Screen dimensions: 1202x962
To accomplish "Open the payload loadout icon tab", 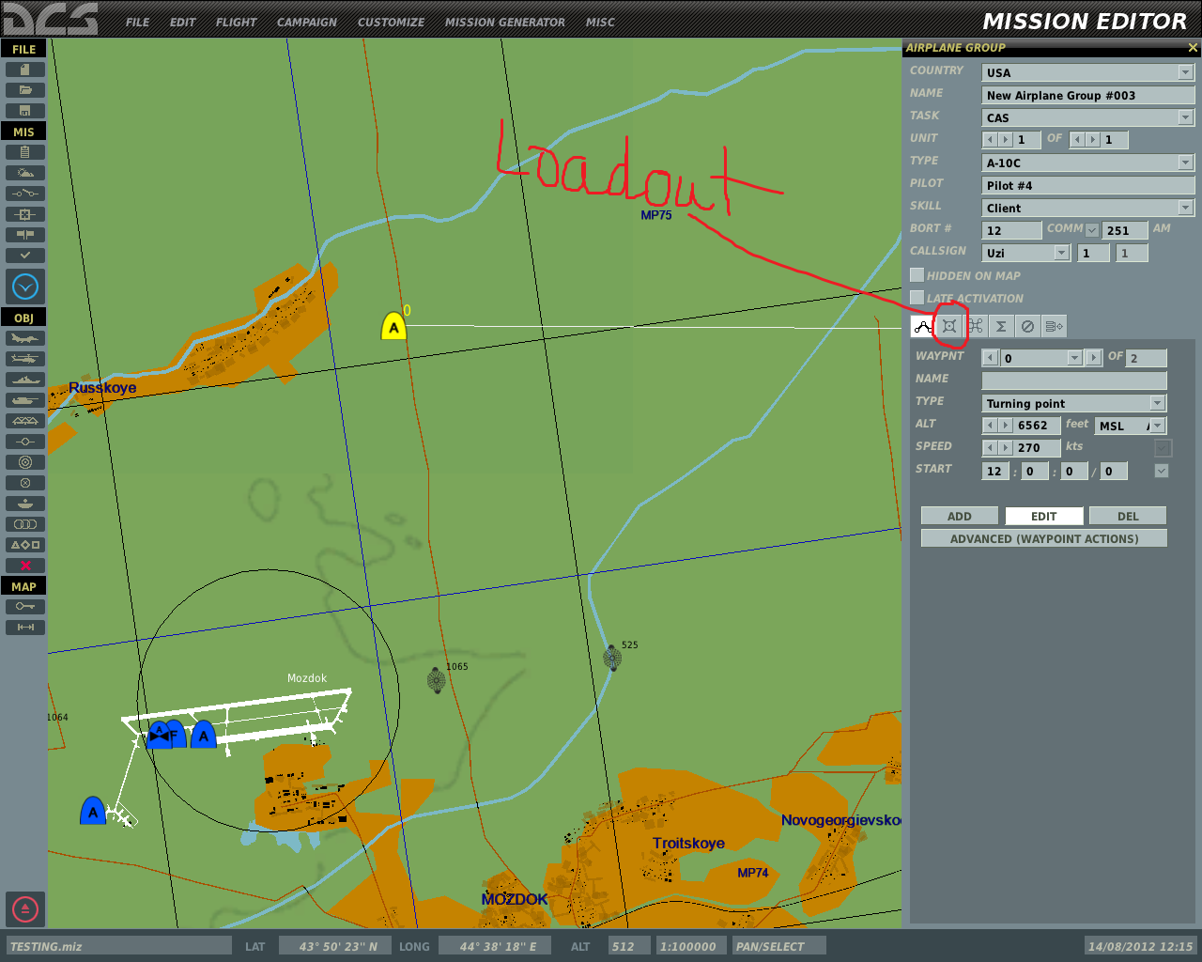I will [x=949, y=326].
